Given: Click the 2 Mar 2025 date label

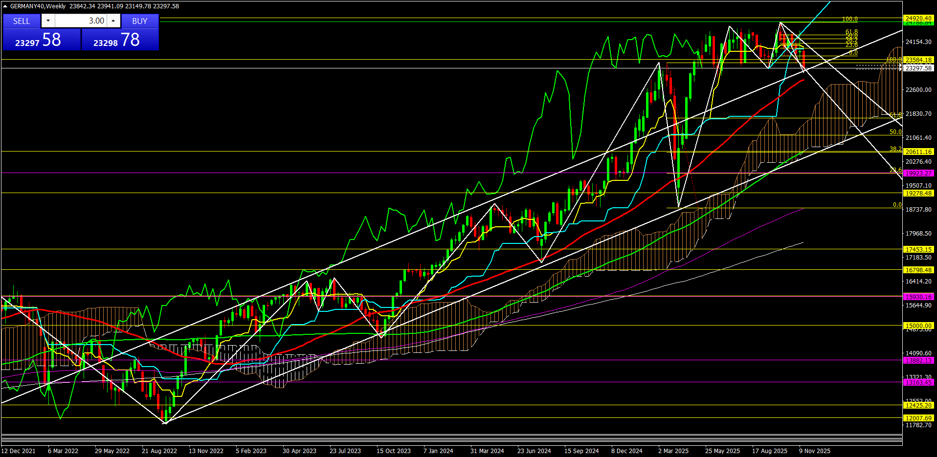Looking at the screenshot, I should 673,451.
